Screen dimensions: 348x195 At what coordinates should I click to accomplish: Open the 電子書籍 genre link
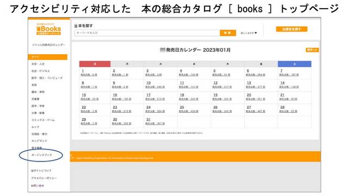36,148
